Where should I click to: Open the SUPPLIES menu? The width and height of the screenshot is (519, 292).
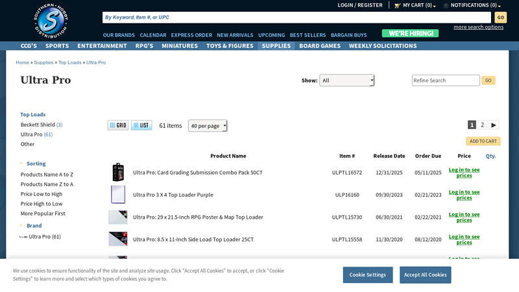click(x=276, y=45)
